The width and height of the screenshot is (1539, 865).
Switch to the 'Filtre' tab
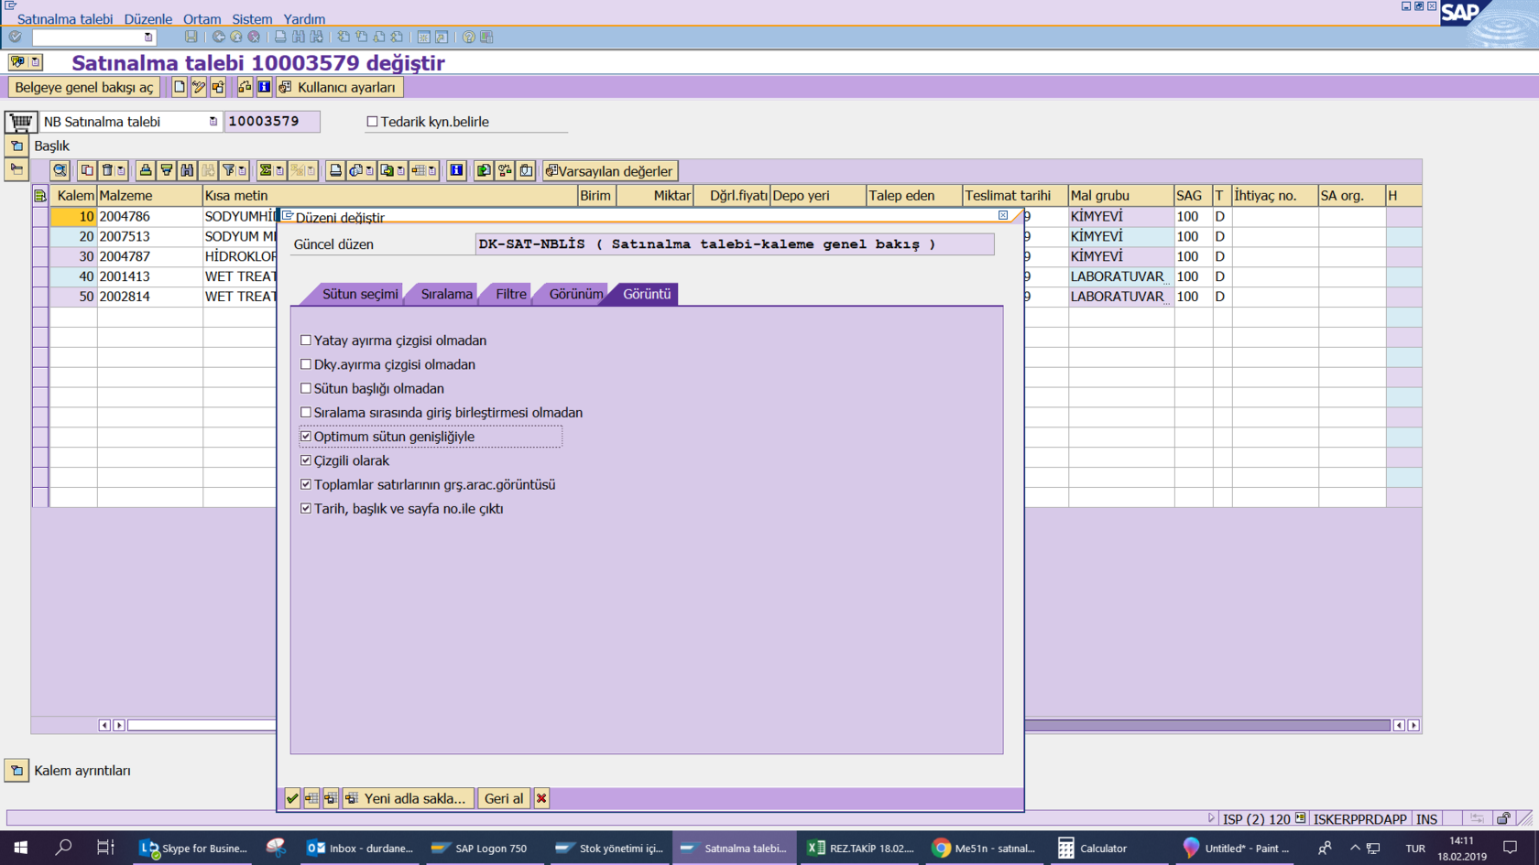(511, 294)
